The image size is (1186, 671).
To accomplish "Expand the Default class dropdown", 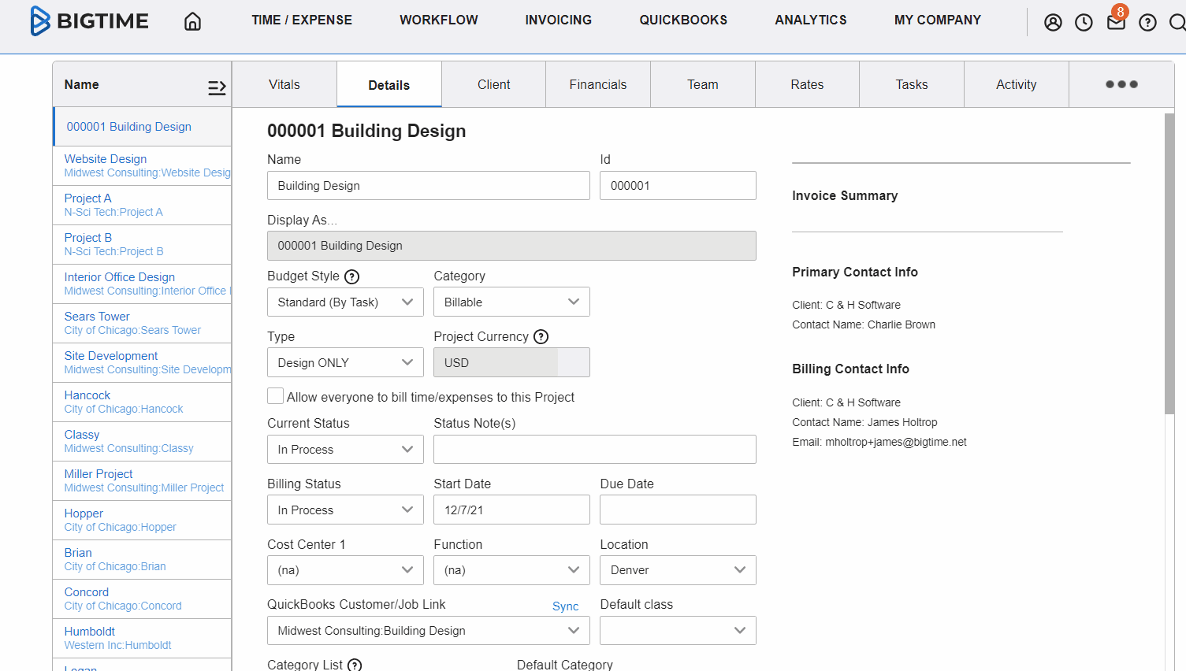I will pos(677,630).
